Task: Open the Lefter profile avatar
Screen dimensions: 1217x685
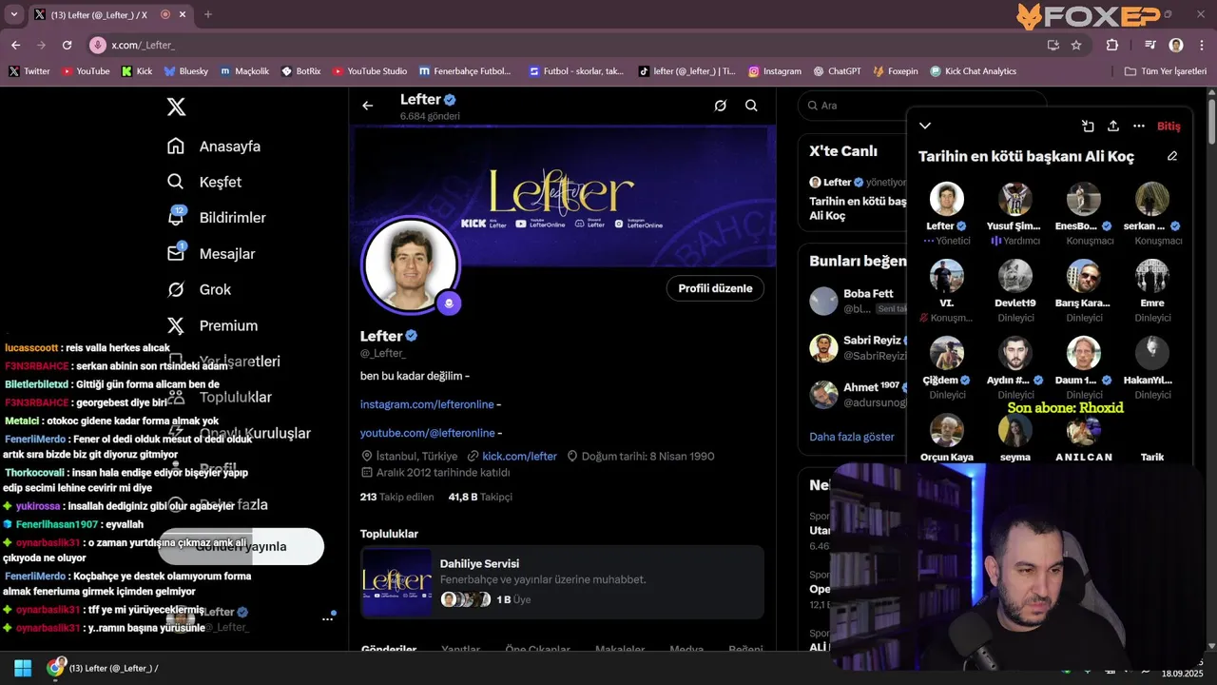Action: pyautogui.click(x=411, y=266)
